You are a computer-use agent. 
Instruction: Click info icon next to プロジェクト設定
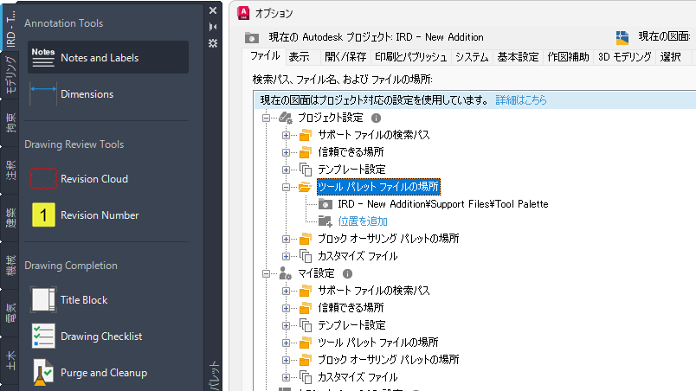[376, 118]
